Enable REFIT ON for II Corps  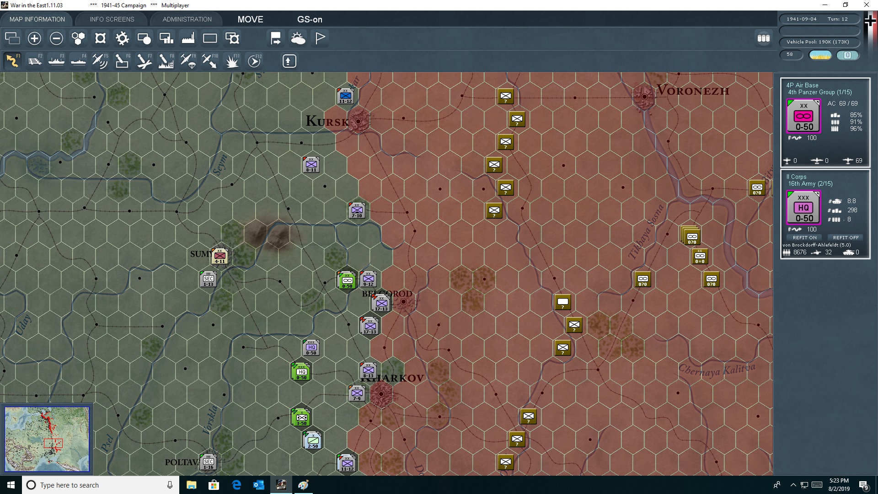click(x=804, y=237)
